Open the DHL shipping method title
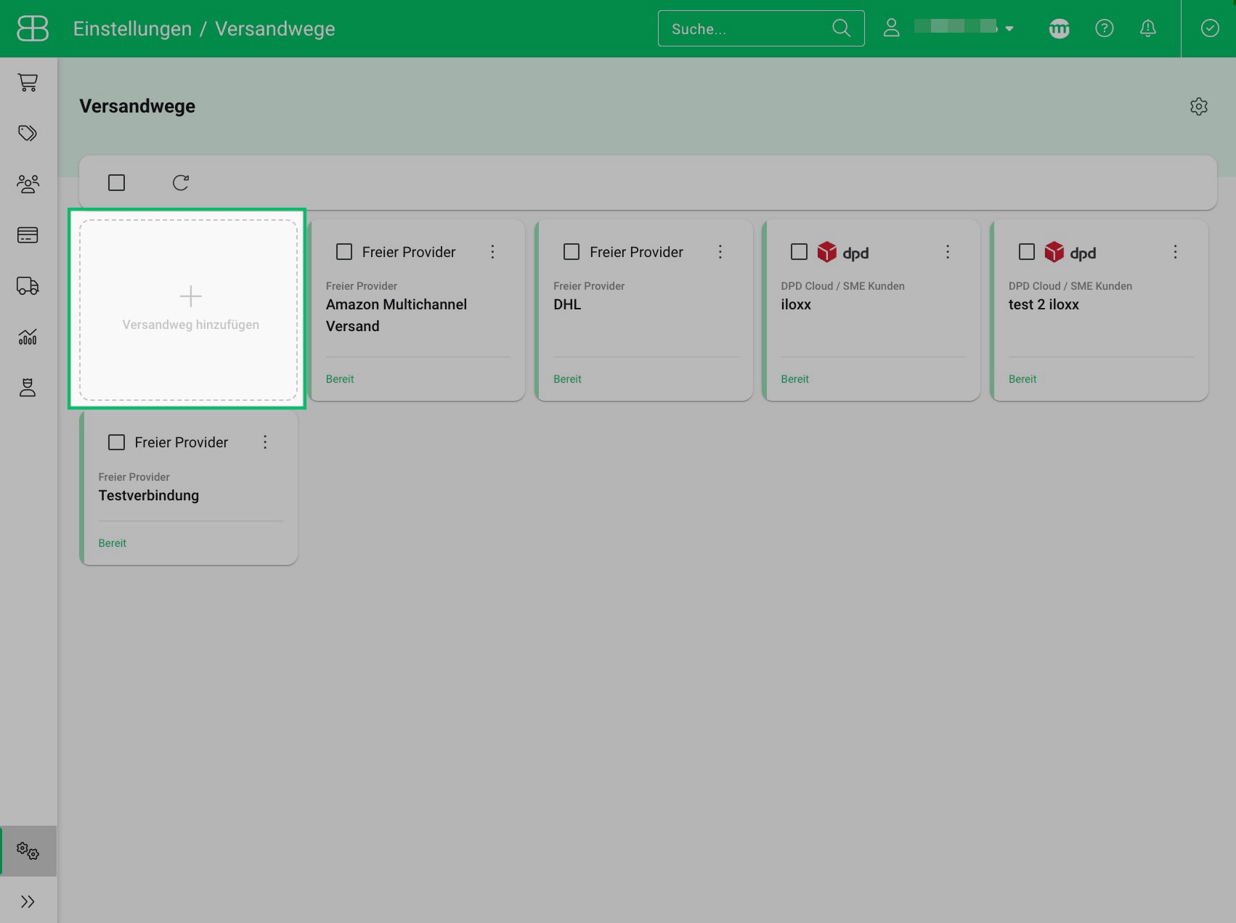The image size is (1236, 923). click(567, 304)
